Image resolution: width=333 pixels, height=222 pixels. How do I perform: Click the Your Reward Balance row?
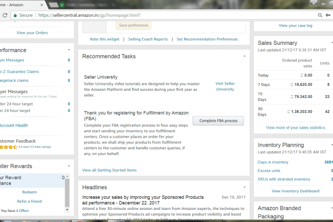point(32,180)
